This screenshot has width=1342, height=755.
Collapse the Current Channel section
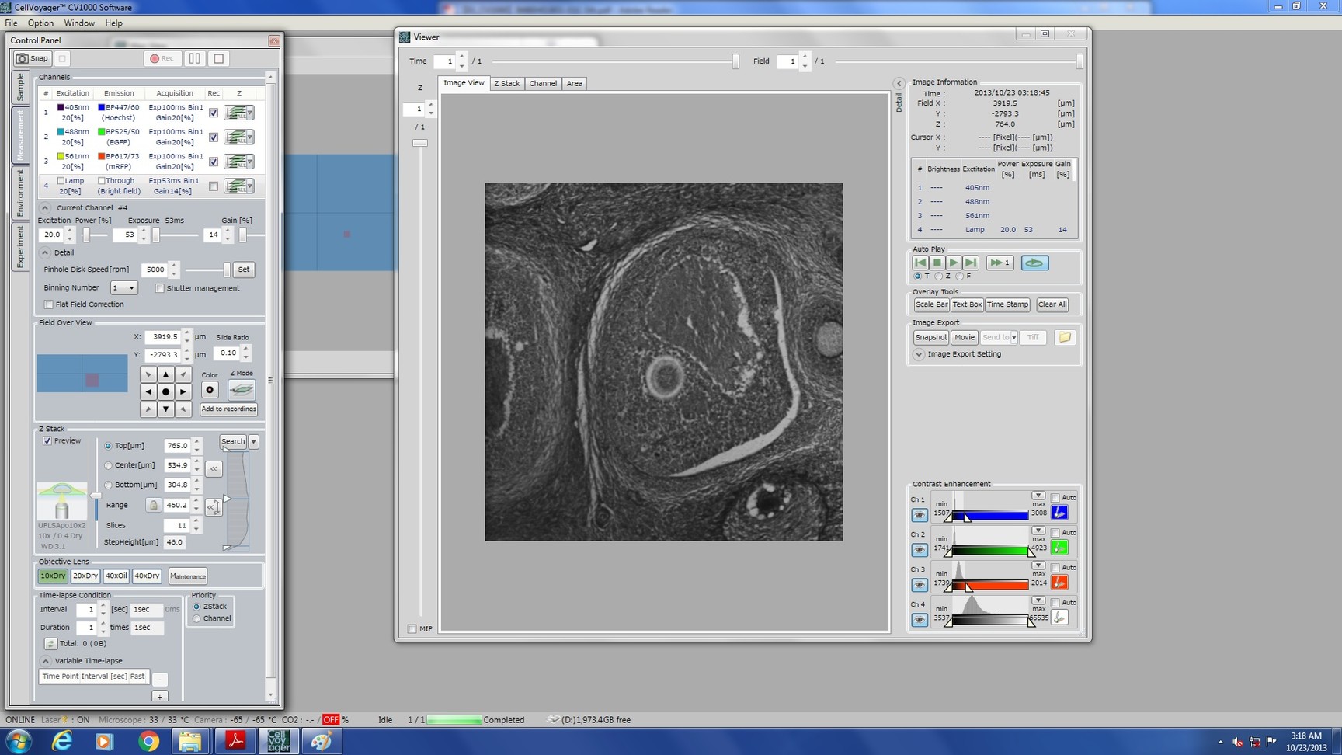(45, 208)
